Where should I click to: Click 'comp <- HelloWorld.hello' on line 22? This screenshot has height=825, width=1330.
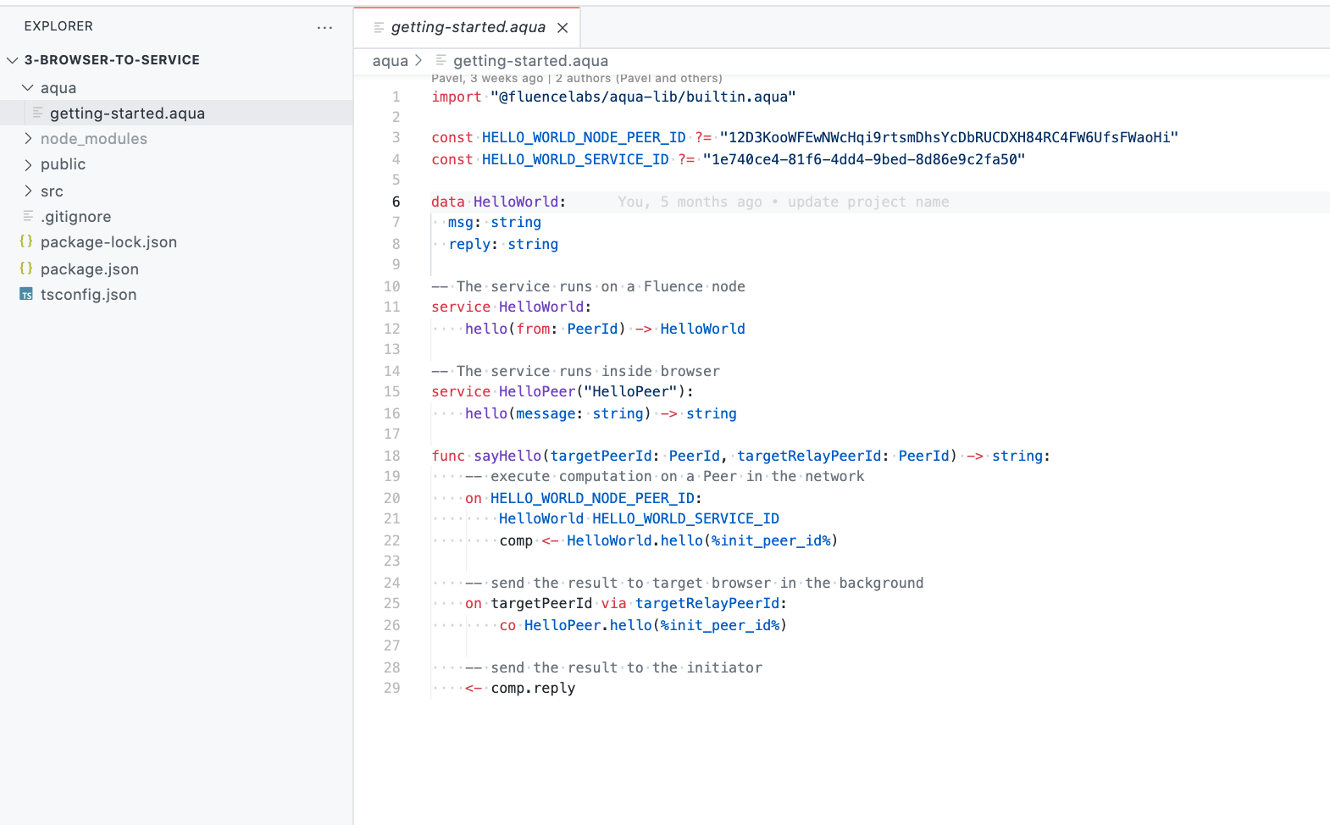pos(601,540)
